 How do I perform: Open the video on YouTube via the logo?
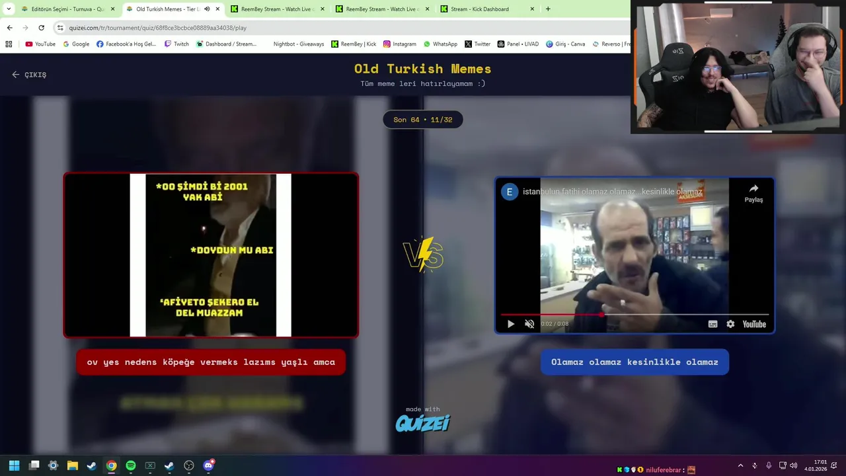pos(753,324)
